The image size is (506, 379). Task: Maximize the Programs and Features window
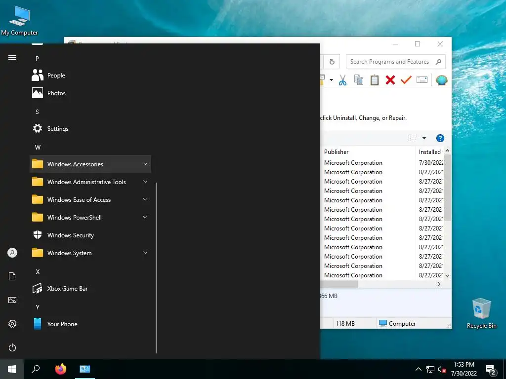tap(418, 44)
